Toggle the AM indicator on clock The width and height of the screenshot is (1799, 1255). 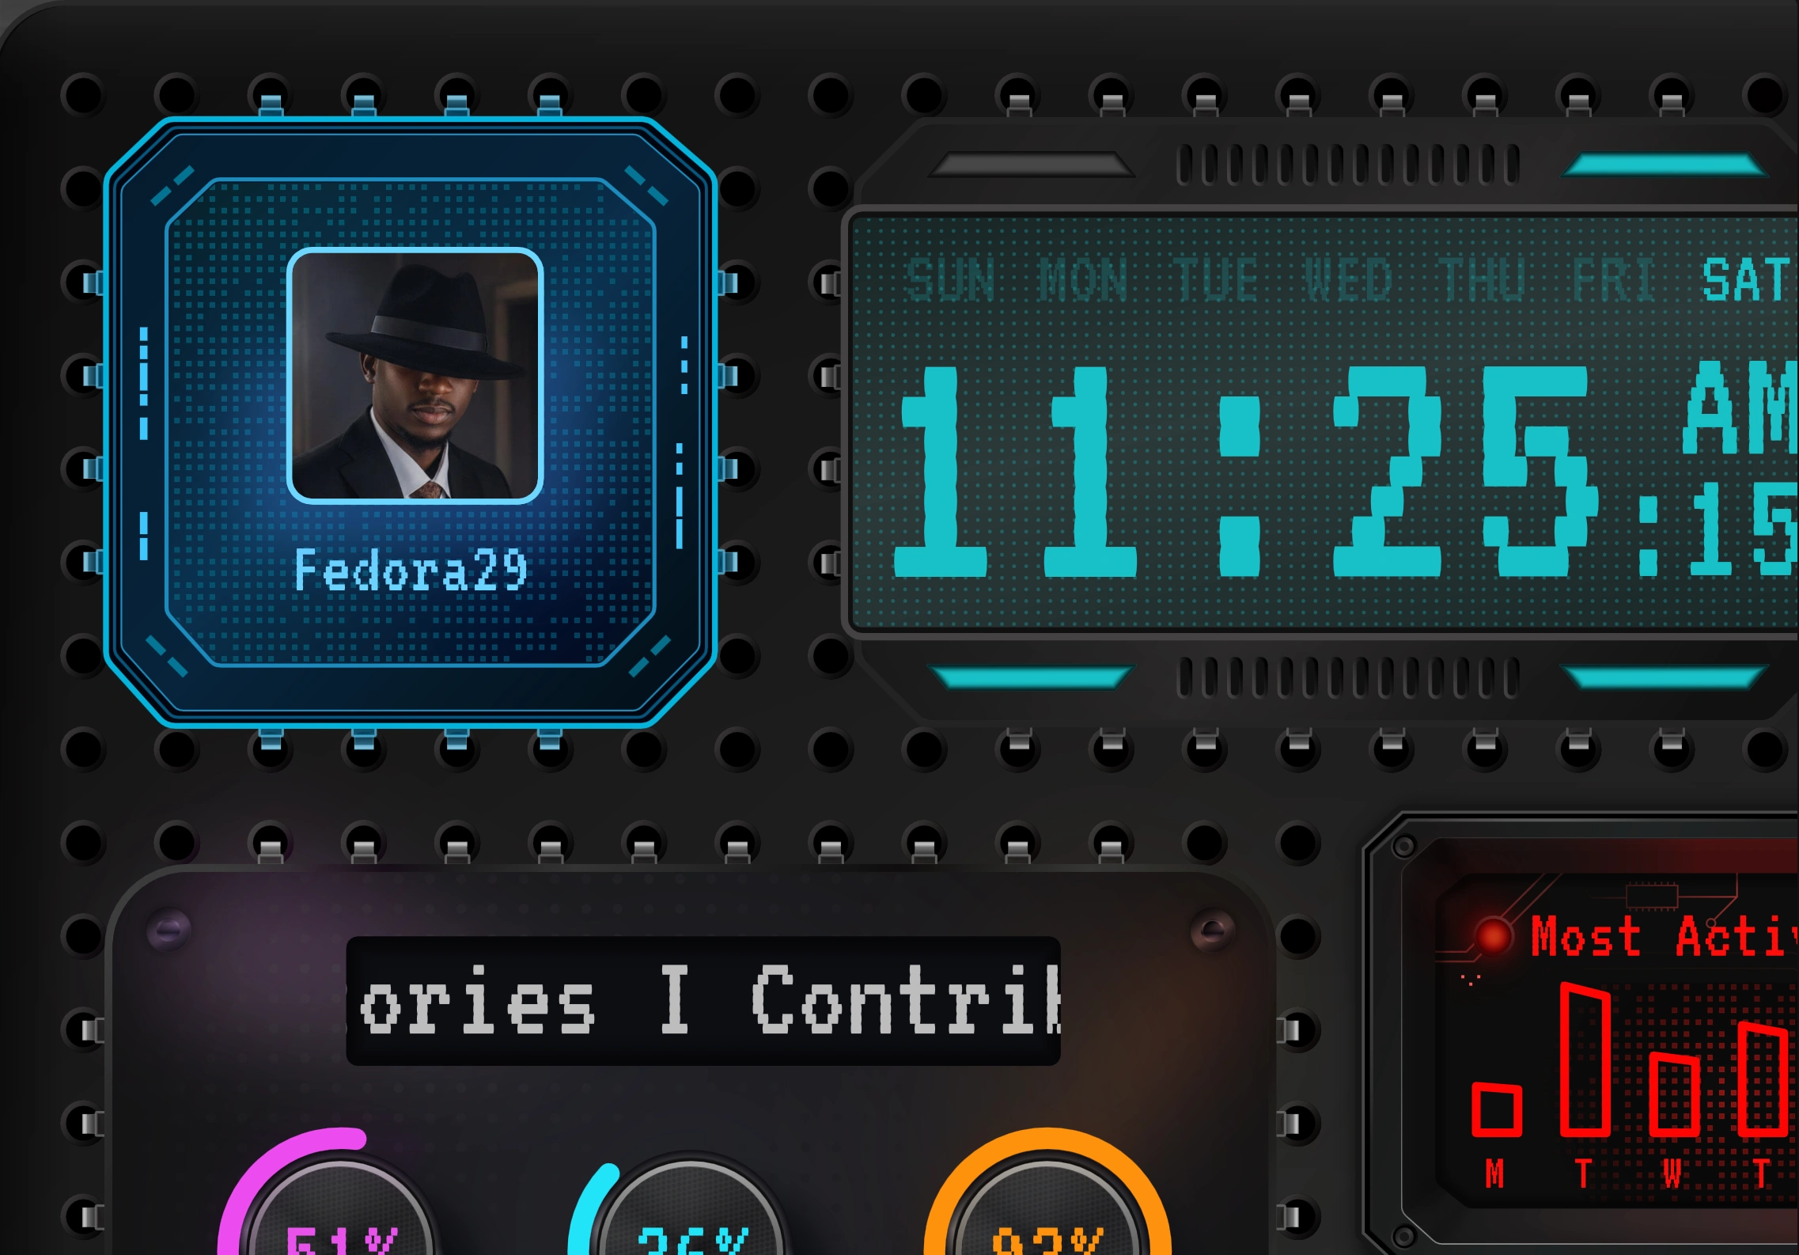(x=1740, y=407)
